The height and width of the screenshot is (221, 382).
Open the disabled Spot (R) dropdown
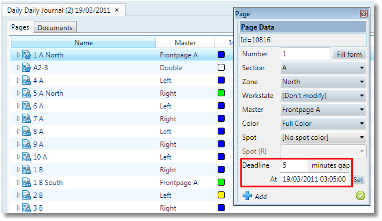(323, 151)
